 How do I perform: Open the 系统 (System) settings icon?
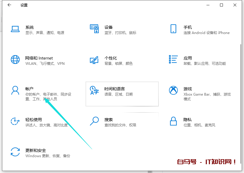tap(15, 28)
